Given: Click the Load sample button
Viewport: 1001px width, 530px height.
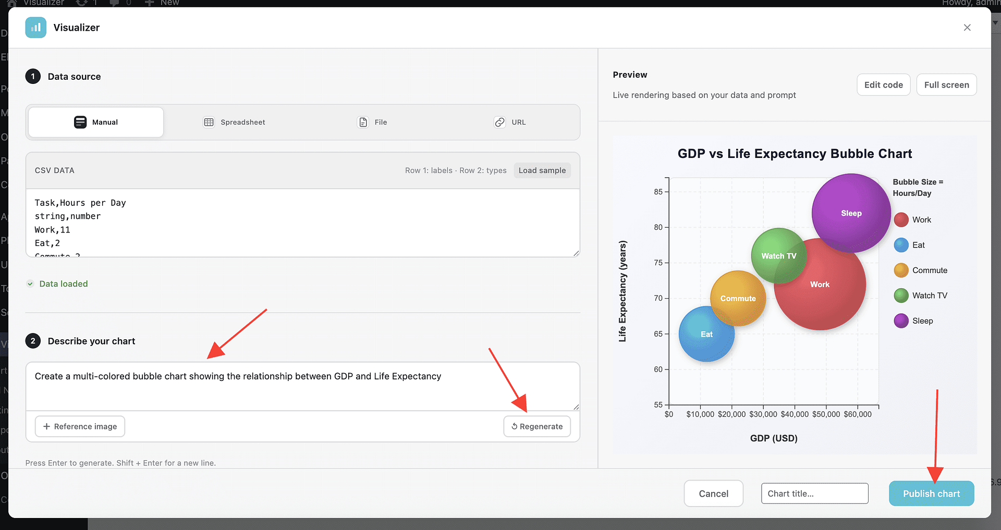Looking at the screenshot, I should pos(542,170).
